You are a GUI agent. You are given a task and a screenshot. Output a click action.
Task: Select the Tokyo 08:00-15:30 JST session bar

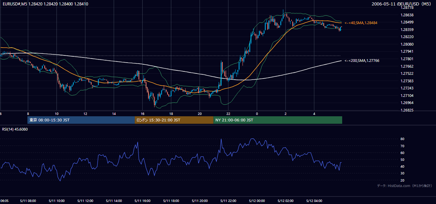(x=81, y=120)
